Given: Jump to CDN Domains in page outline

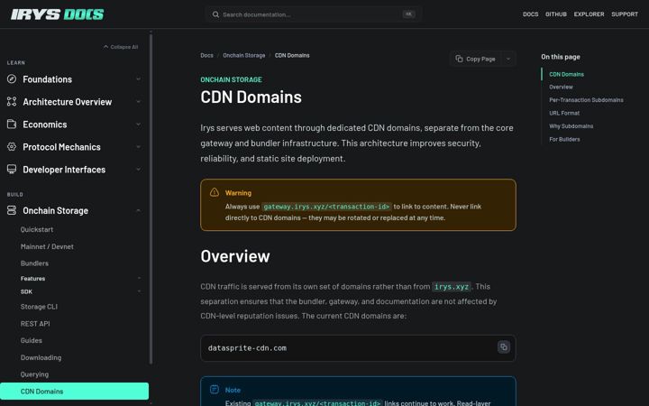Looking at the screenshot, I should pos(566,74).
